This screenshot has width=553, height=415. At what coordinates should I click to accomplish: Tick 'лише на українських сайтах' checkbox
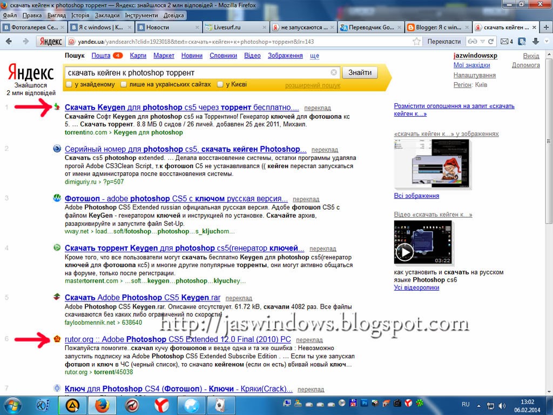coord(124,84)
